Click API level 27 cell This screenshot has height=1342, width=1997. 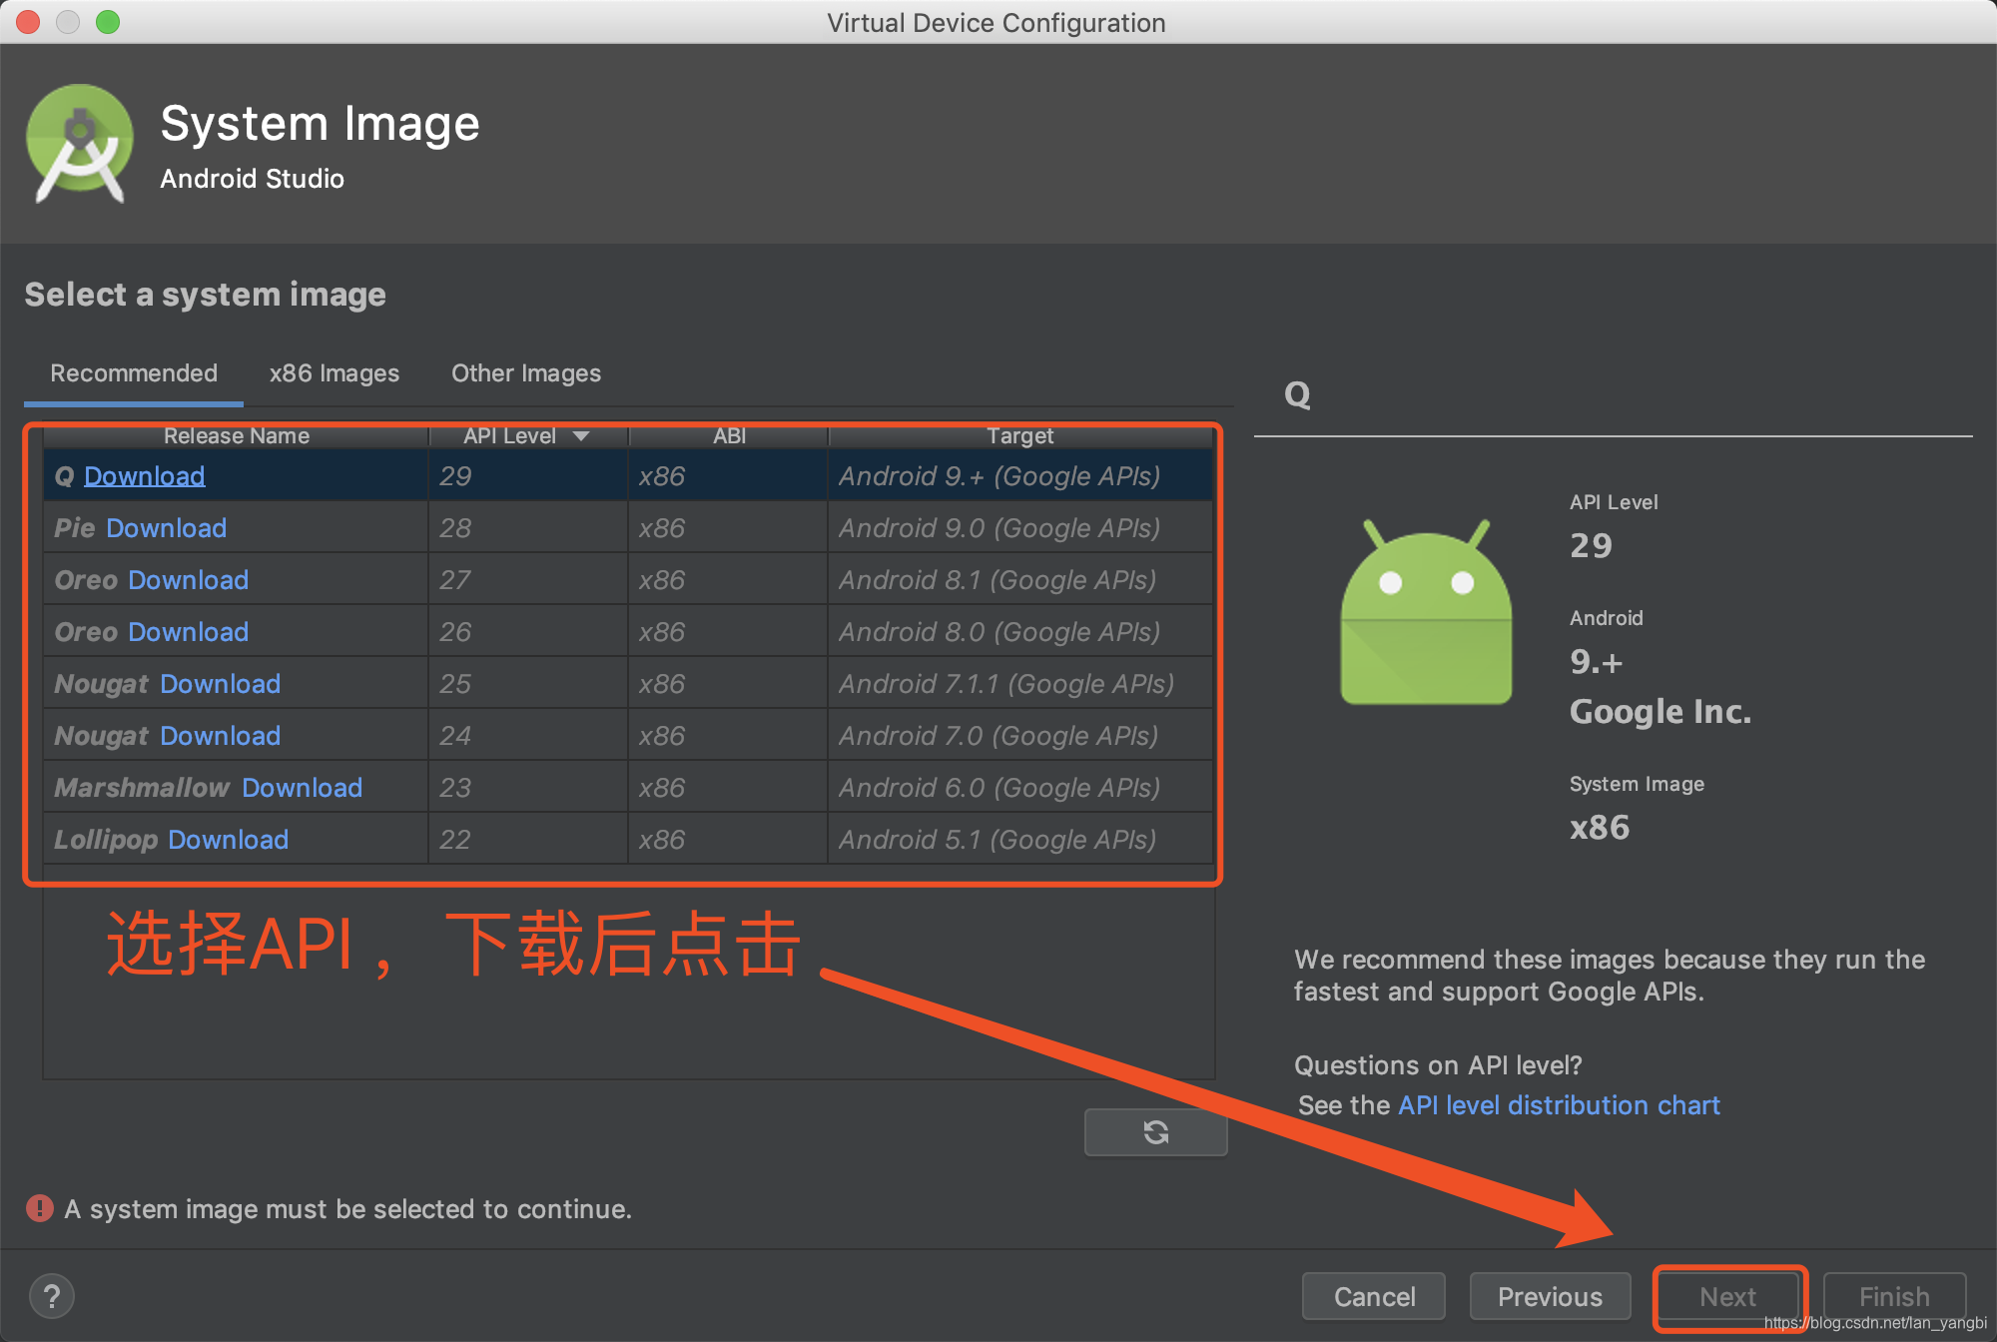pos(528,580)
